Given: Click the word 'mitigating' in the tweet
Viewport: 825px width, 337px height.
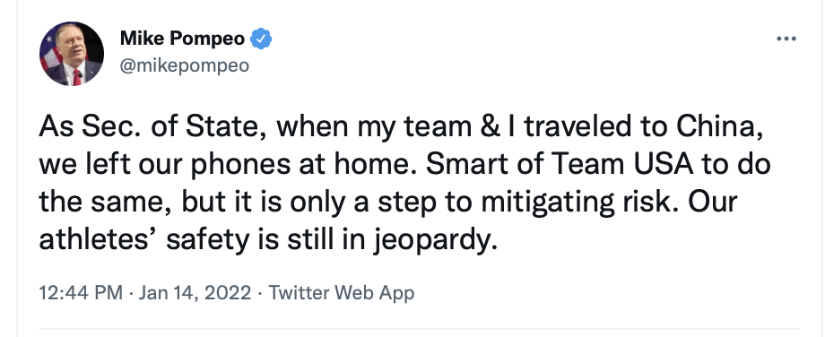Looking at the screenshot, I should [x=547, y=203].
